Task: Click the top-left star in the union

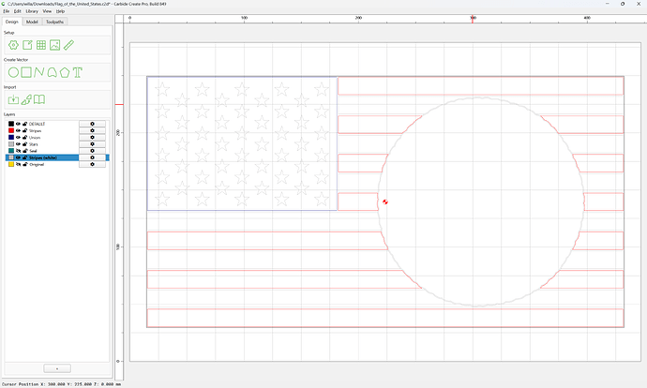Action: [162, 89]
